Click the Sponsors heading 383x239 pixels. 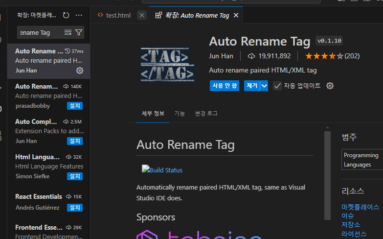click(x=156, y=217)
